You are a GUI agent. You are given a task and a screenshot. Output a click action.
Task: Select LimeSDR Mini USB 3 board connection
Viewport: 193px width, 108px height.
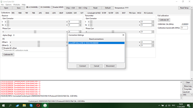[96, 43]
